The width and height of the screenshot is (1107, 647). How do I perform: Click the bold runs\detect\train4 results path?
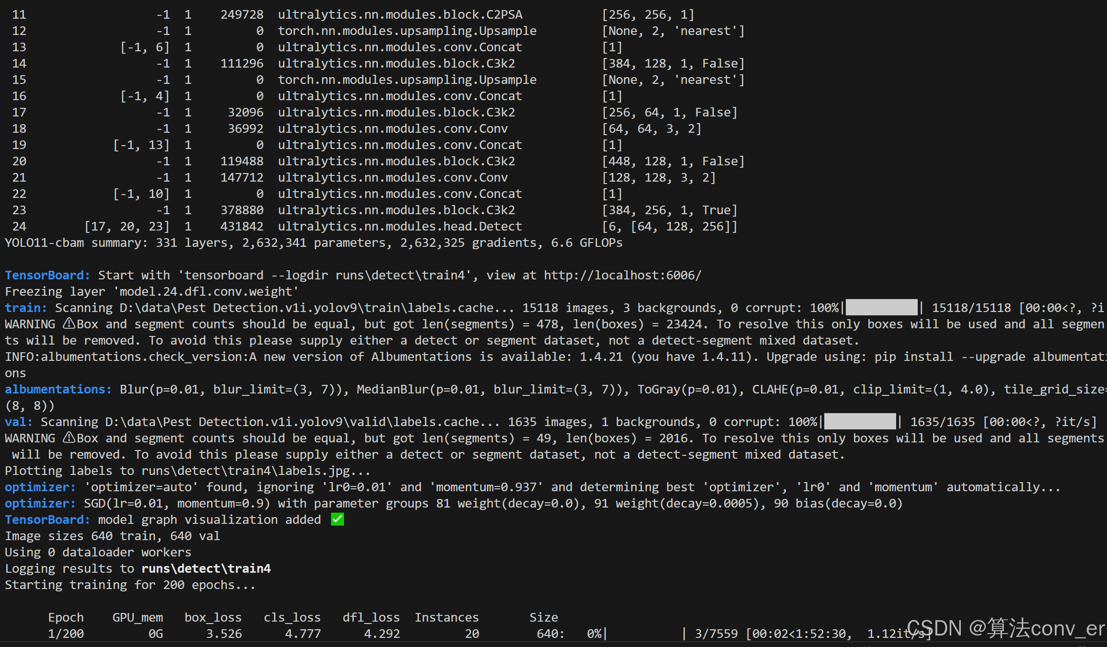click(x=206, y=569)
